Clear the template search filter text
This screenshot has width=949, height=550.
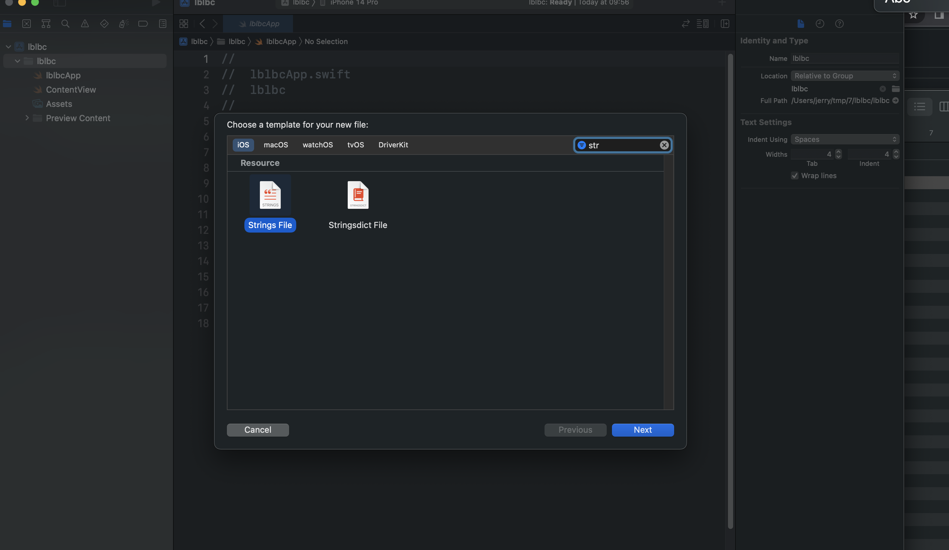tap(664, 145)
